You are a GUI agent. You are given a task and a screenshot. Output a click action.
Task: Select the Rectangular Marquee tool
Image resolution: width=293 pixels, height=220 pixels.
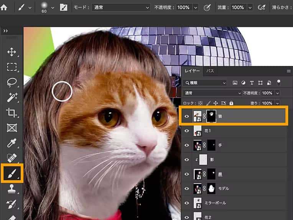(x=12, y=67)
